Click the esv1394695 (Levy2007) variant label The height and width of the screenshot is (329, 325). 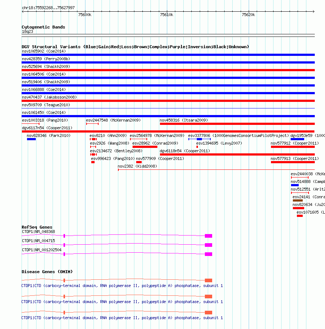click(219, 143)
